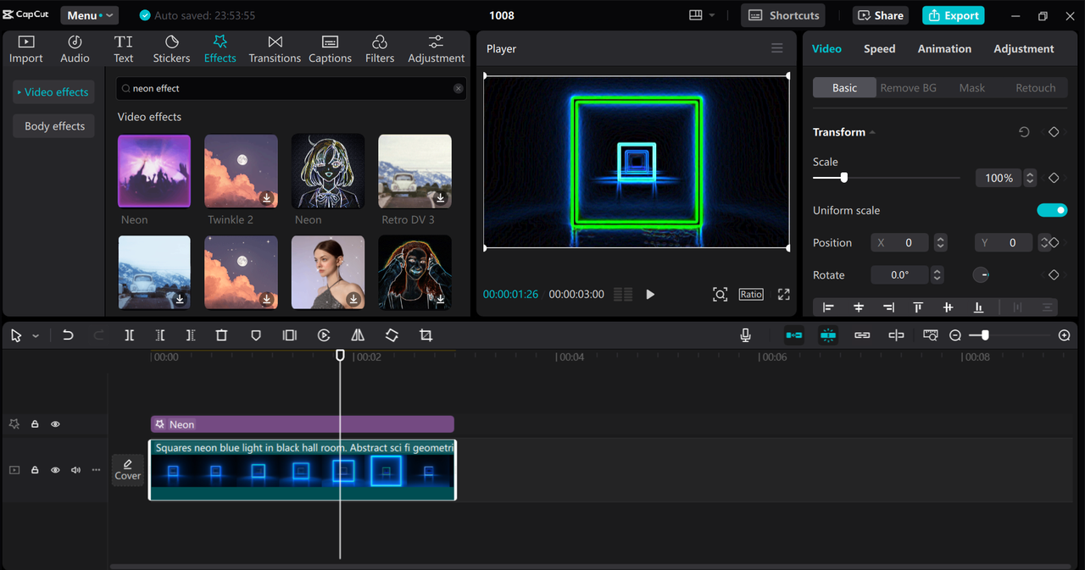Align clip to left edge
This screenshot has height=570, width=1085.
tap(828, 307)
